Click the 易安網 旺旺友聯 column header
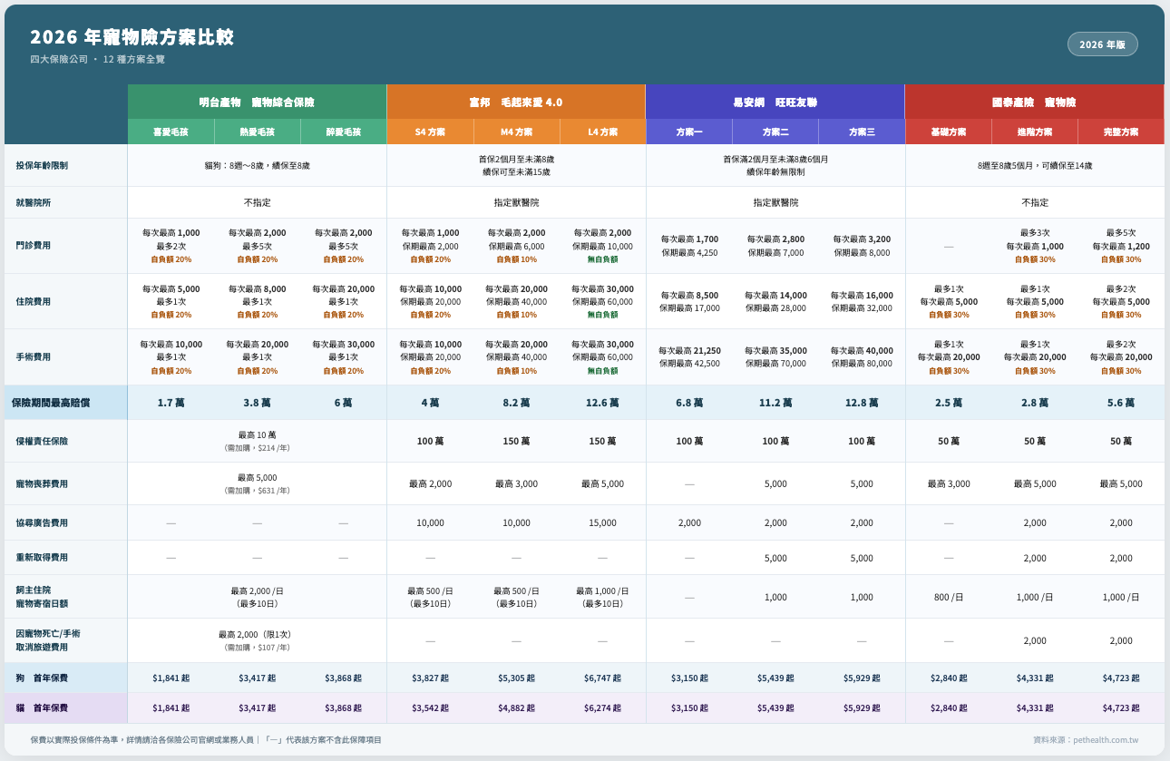The width and height of the screenshot is (1170, 761). (775, 102)
